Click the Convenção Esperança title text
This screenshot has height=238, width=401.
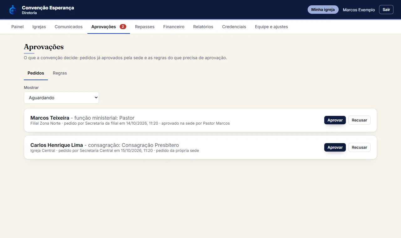point(48,8)
